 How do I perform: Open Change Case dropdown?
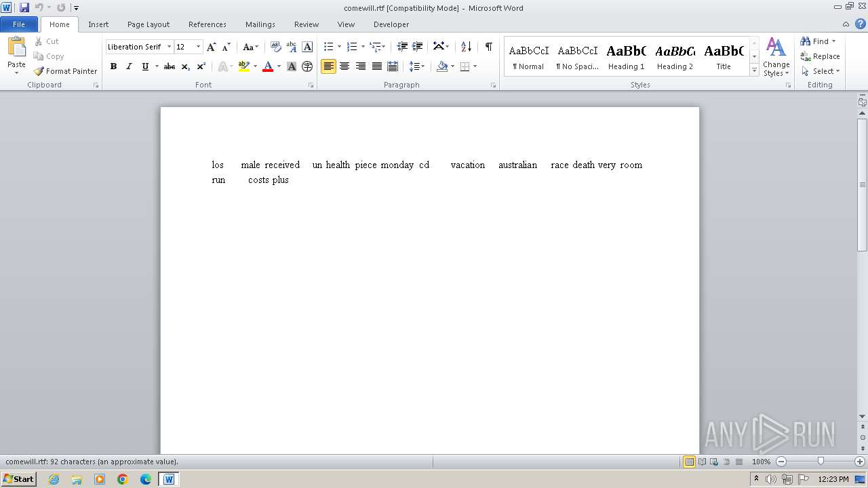point(250,47)
